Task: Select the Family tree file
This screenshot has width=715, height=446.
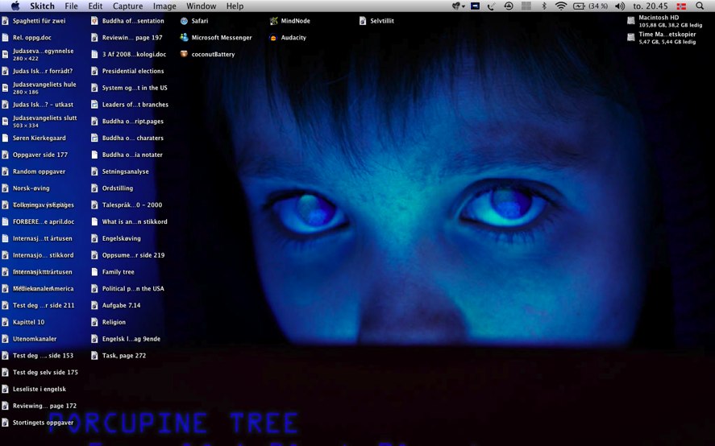Action: tap(118, 272)
